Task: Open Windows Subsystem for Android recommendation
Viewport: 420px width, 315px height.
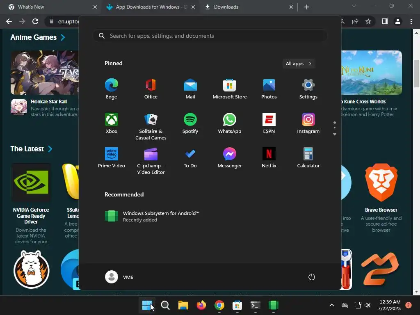Action: pyautogui.click(x=152, y=216)
